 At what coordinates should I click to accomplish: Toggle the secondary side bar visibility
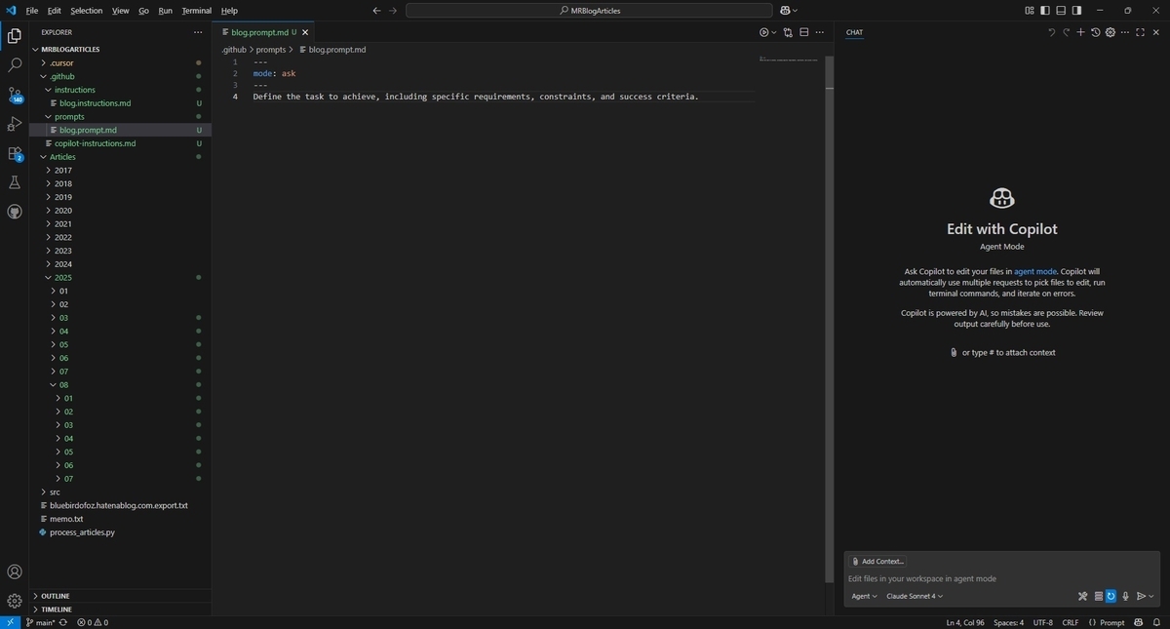pos(1075,10)
